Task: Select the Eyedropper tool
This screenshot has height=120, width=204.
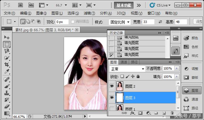Action: click(7, 71)
